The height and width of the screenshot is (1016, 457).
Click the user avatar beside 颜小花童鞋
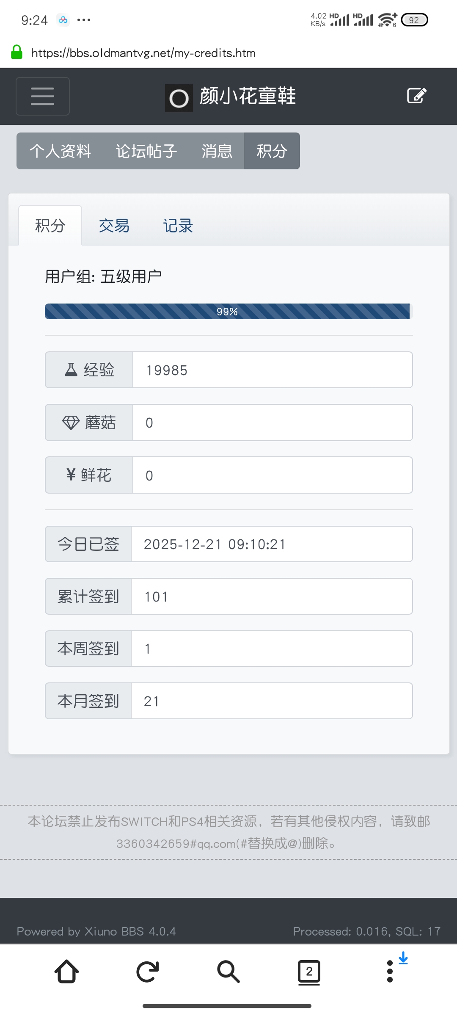coord(179,97)
